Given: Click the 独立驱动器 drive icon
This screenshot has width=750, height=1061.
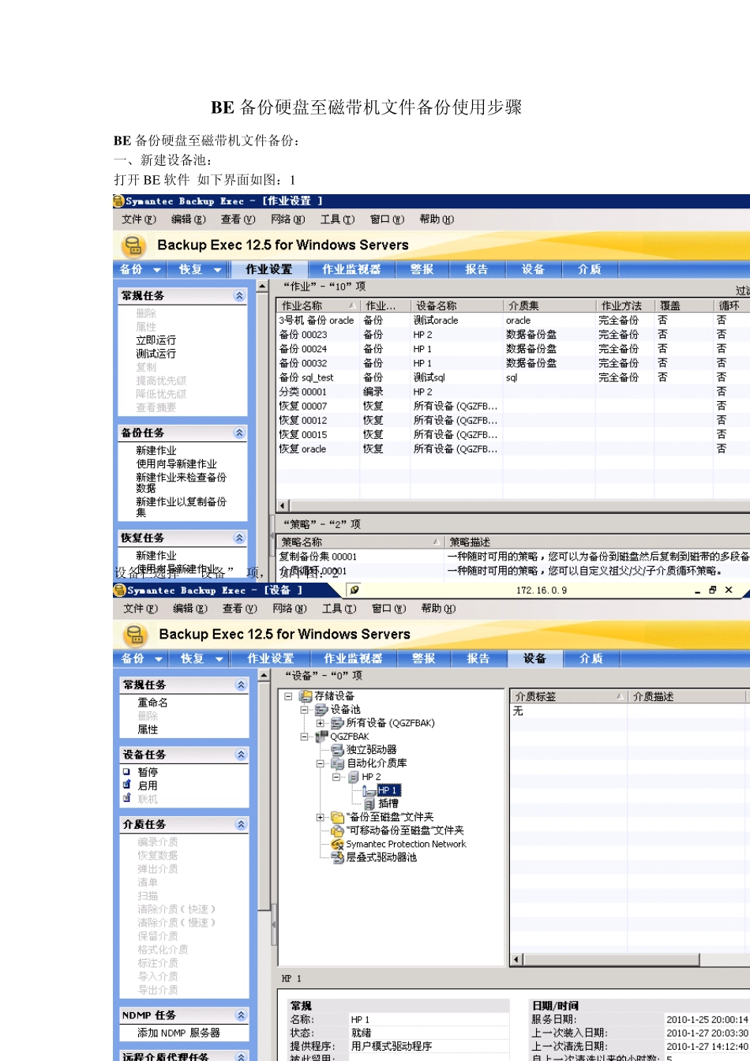Looking at the screenshot, I should [337, 750].
